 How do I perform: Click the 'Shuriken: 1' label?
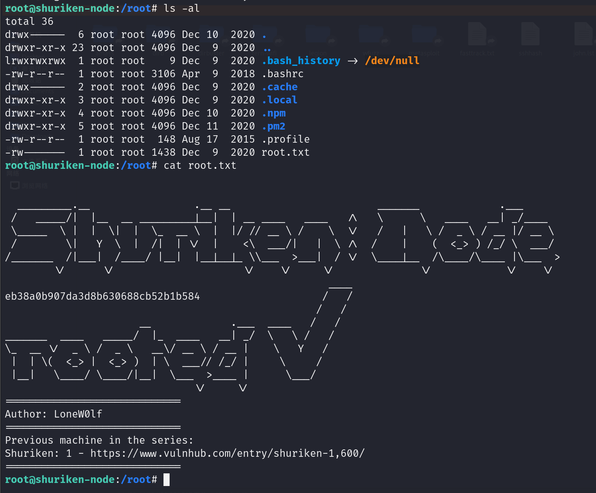tap(38, 453)
